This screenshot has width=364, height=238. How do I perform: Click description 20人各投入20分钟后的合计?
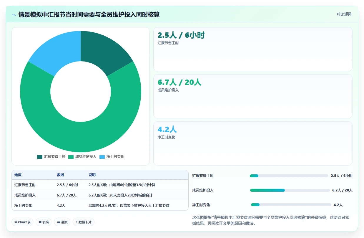click(x=131, y=195)
